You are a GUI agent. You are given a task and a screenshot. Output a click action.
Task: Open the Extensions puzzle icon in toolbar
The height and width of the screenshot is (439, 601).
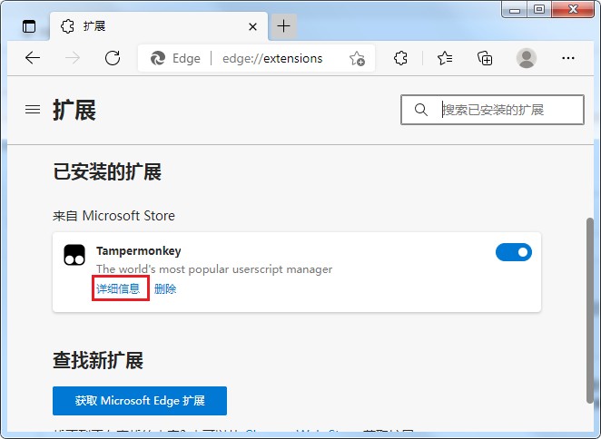[x=400, y=58]
